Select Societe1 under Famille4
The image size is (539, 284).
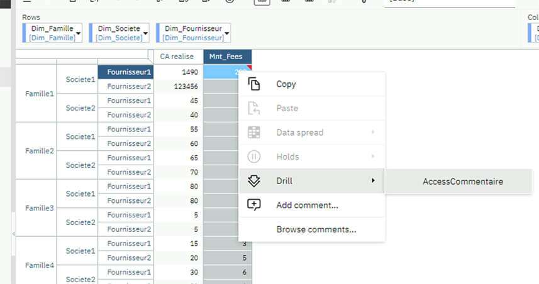pyautogui.click(x=77, y=251)
